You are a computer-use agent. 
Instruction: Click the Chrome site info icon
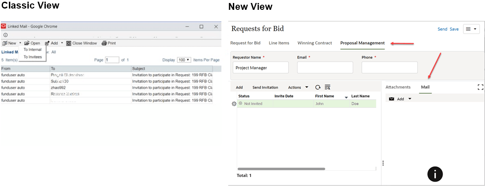(5, 35)
